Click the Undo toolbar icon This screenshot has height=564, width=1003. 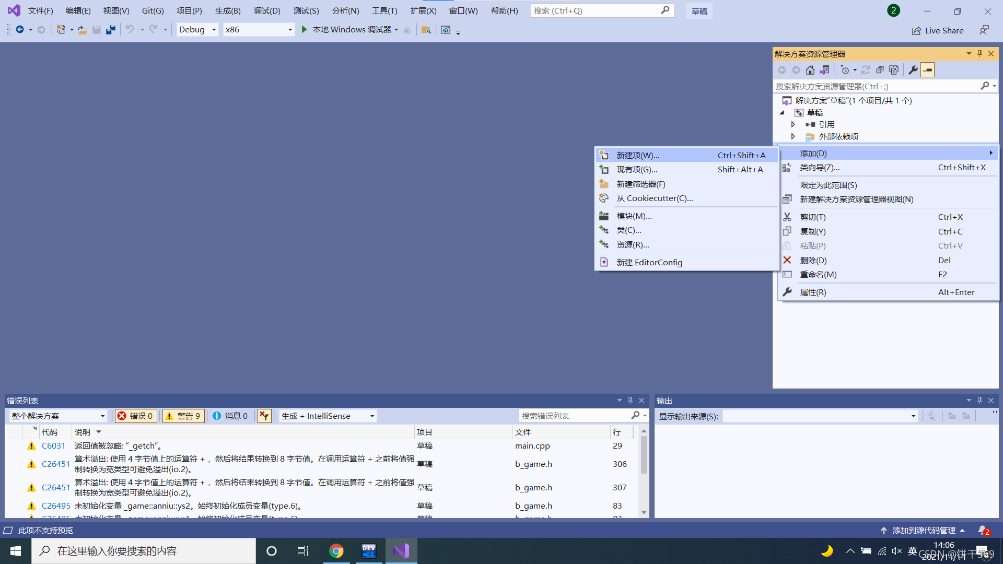coord(130,30)
